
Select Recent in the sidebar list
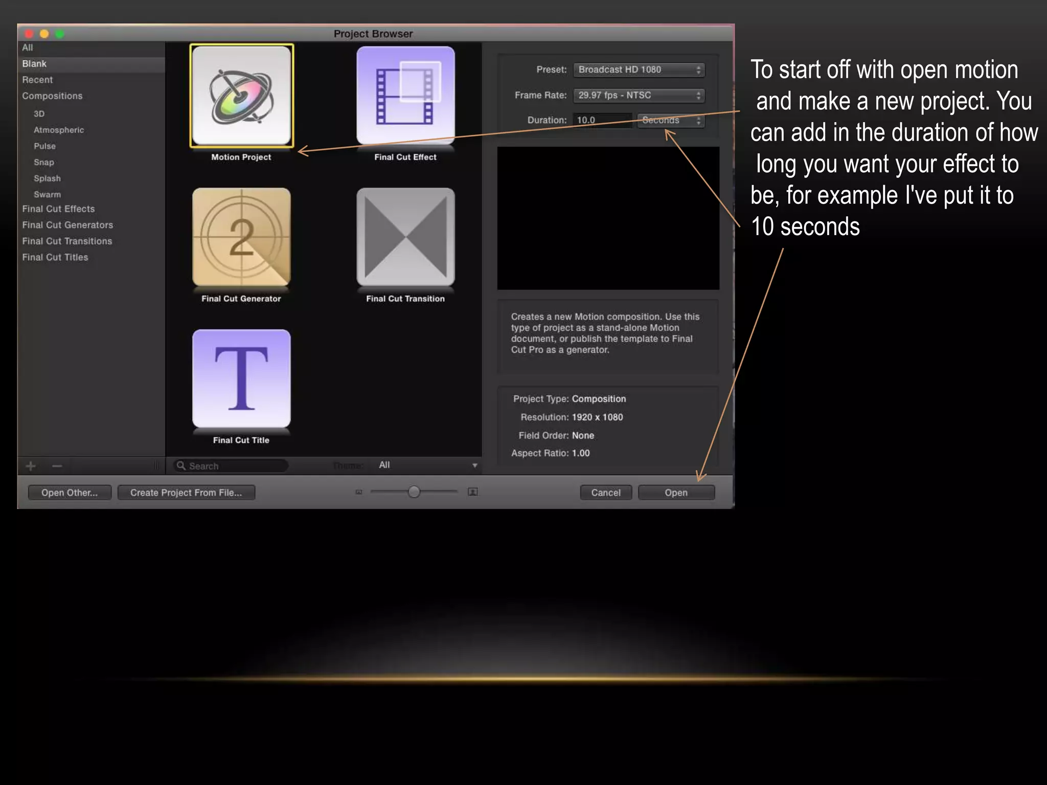point(37,80)
